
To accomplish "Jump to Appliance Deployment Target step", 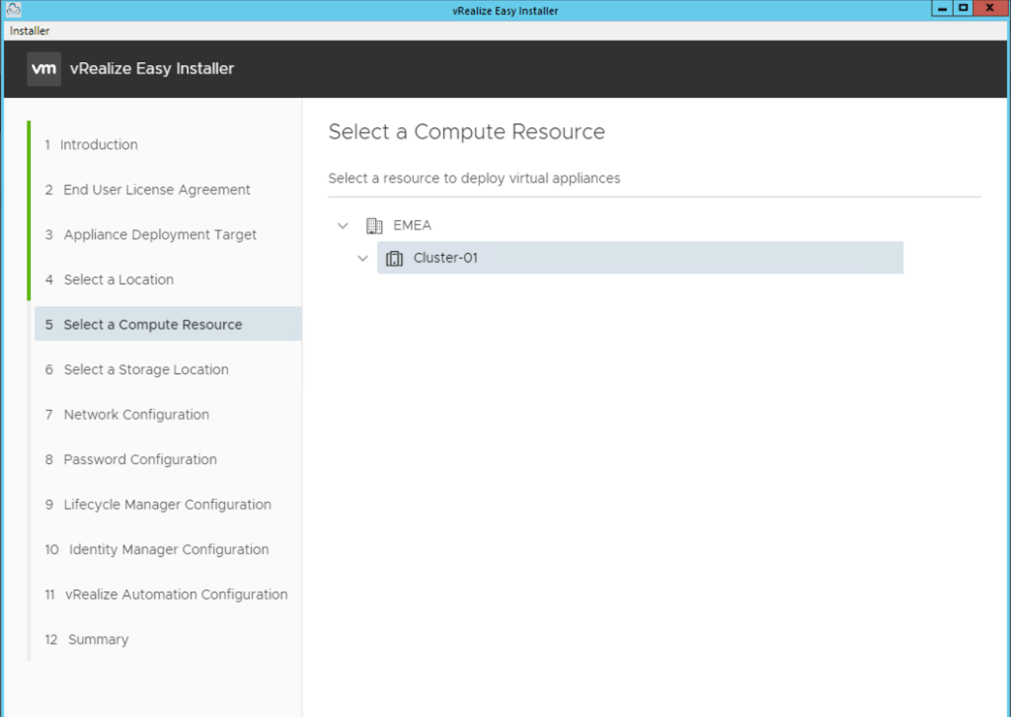I will (159, 235).
